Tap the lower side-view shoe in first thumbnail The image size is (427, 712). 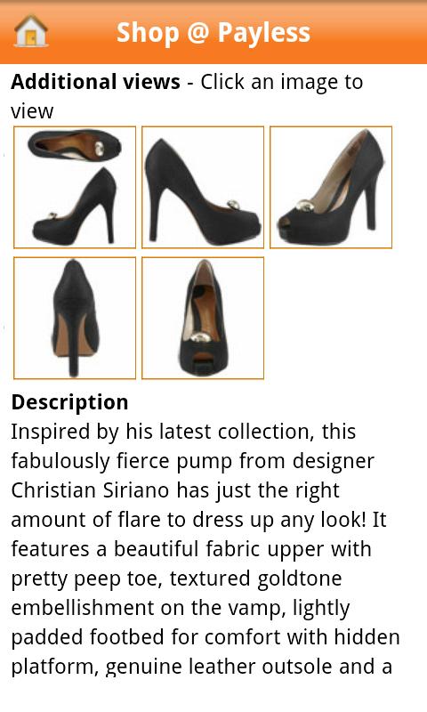(74, 206)
